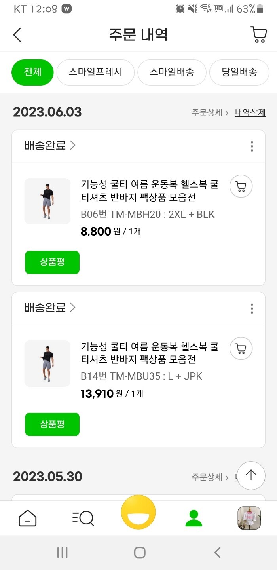Open my profile in bottom navigation
This screenshot has height=570, width=277.
(x=194, y=518)
